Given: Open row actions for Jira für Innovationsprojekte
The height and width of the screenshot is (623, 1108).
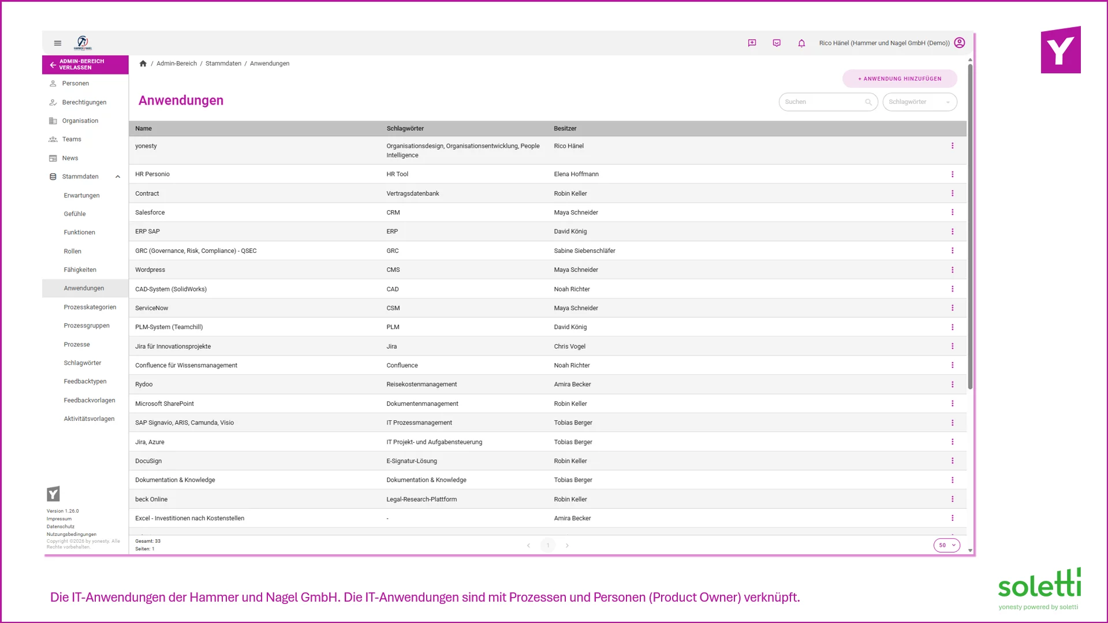Looking at the screenshot, I should pos(953,346).
